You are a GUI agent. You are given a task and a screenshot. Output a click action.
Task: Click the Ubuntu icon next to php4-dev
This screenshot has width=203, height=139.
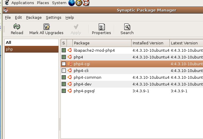click(x=70, y=84)
